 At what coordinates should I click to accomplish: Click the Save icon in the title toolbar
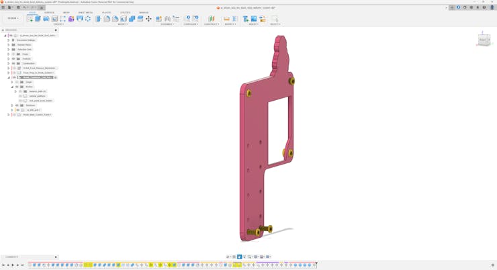click(x=18, y=7)
